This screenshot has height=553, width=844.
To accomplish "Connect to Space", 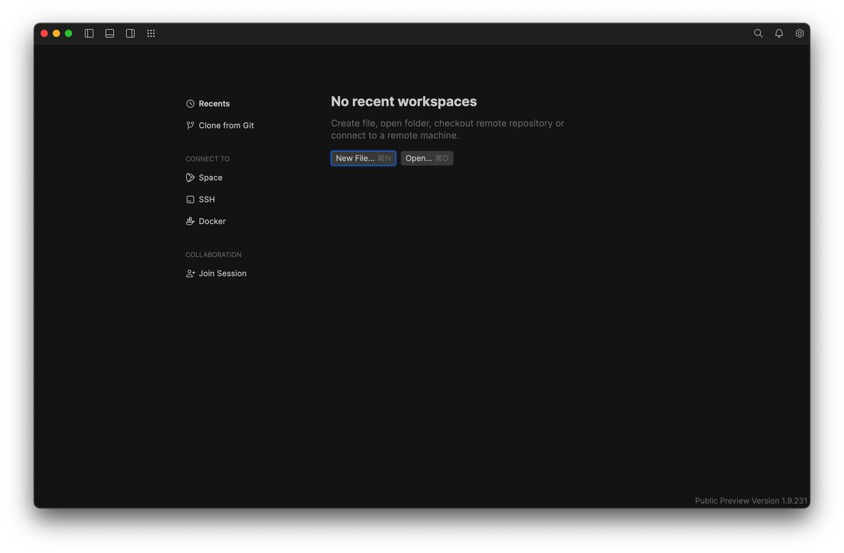I will tap(210, 178).
